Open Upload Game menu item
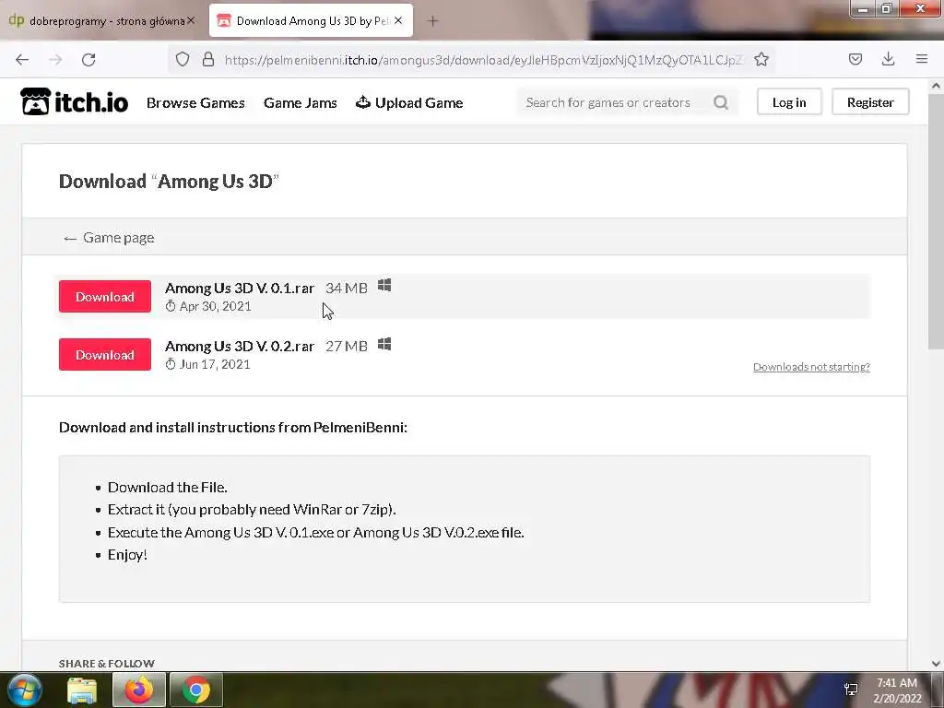Screen dimensions: 944x708 click(x=409, y=103)
